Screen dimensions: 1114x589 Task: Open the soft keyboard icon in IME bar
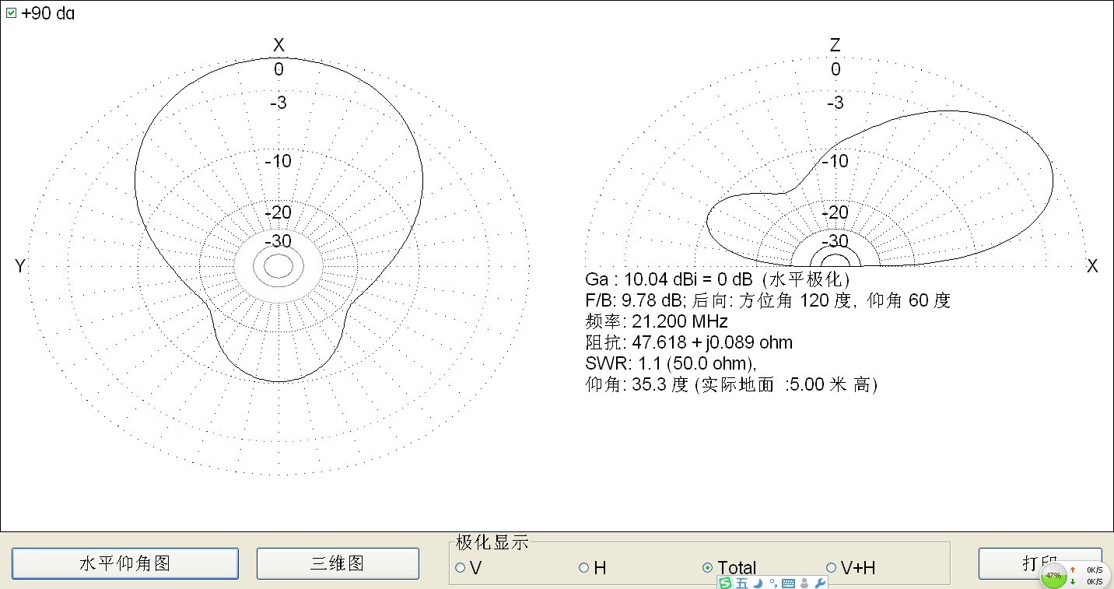click(788, 584)
